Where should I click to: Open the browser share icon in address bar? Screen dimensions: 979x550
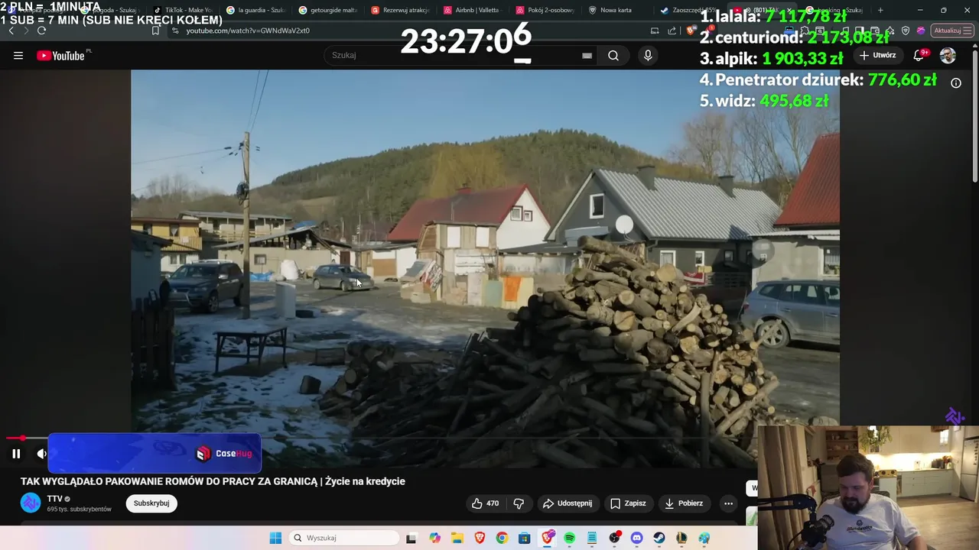click(672, 31)
